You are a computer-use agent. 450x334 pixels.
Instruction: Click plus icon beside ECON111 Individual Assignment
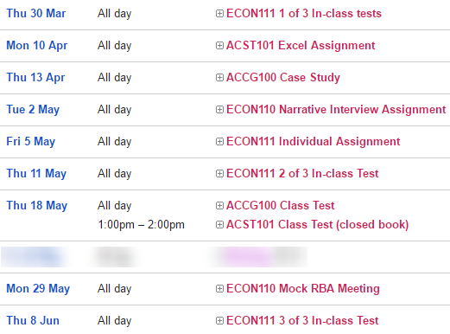(x=219, y=142)
